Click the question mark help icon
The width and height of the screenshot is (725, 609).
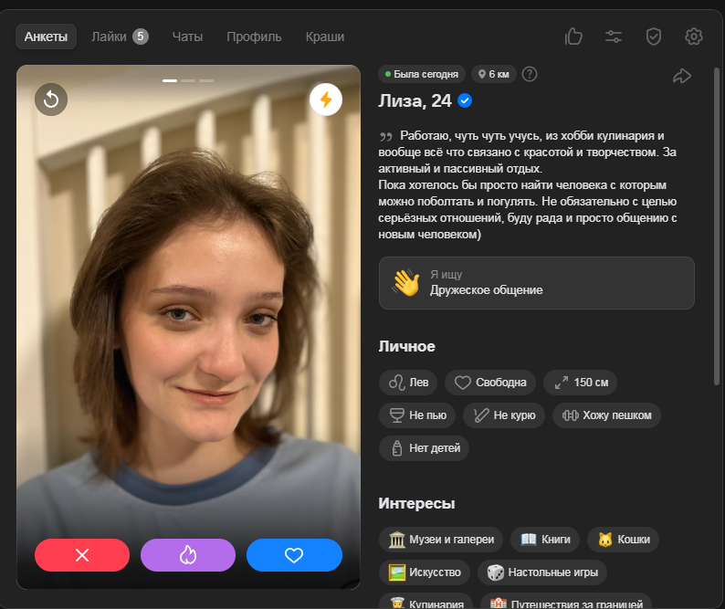tap(529, 75)
